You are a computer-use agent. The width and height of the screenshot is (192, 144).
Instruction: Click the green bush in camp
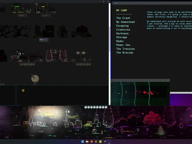(x=88, y=125)
